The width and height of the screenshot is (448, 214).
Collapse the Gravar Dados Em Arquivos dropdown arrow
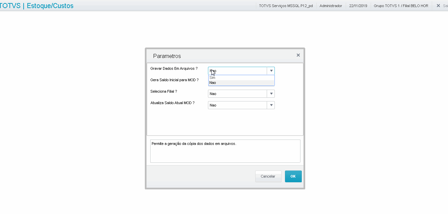pyautogui.click(x=271, y=71)
